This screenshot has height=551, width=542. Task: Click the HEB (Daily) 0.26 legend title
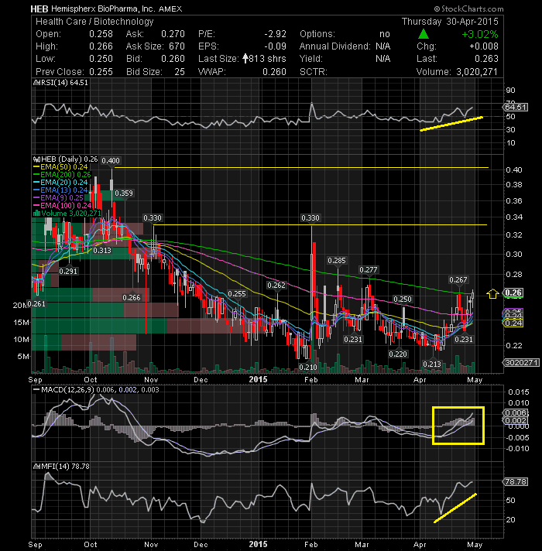pyautogui.click(x=69, y=159)
